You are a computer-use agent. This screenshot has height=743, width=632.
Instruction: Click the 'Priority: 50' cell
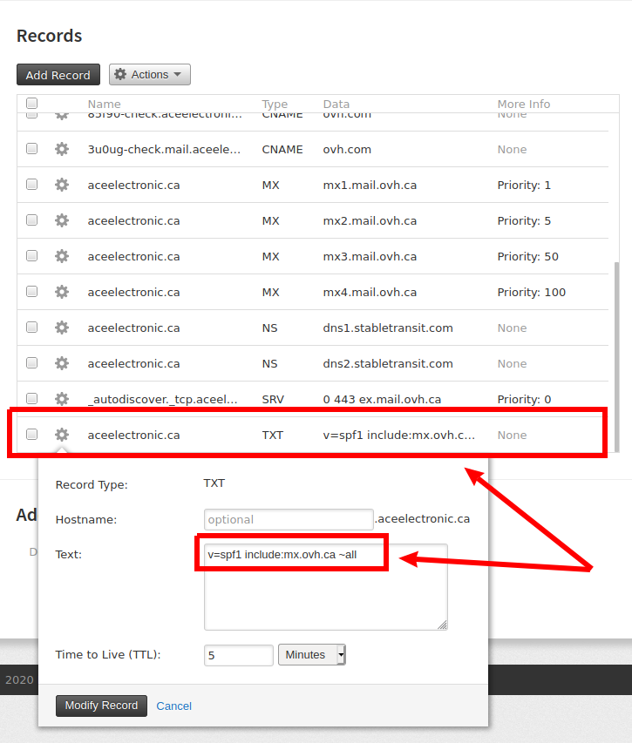tap(527, 257)
